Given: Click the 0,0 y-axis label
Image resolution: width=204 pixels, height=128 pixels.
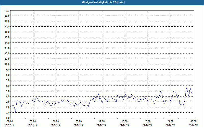Looking at the screenshot, I should [8, 118].
